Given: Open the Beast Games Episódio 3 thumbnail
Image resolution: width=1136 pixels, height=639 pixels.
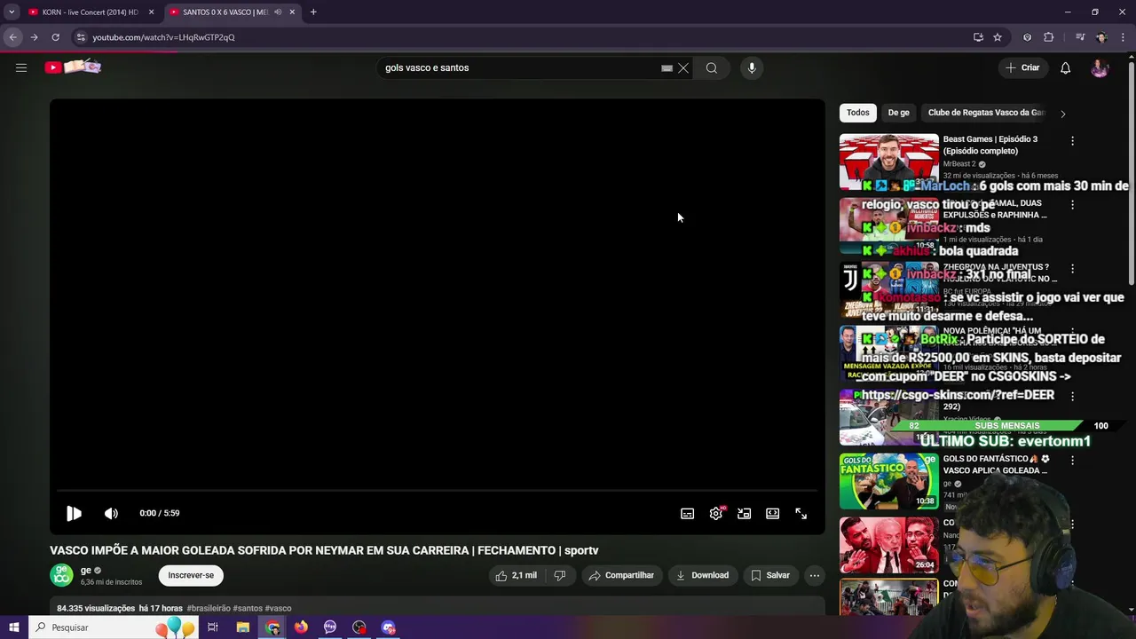Looking at the screenshot, I should tap(888, 162).
